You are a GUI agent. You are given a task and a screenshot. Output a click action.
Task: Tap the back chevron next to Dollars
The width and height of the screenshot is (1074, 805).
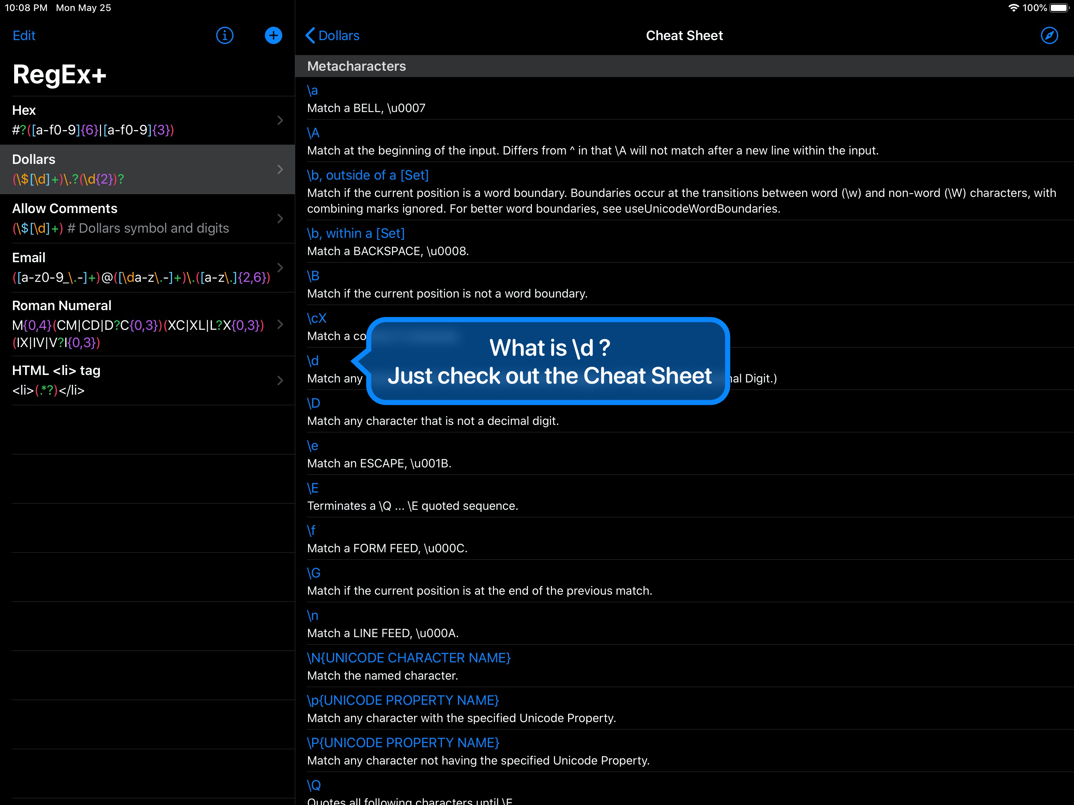(x=311, y=35)
